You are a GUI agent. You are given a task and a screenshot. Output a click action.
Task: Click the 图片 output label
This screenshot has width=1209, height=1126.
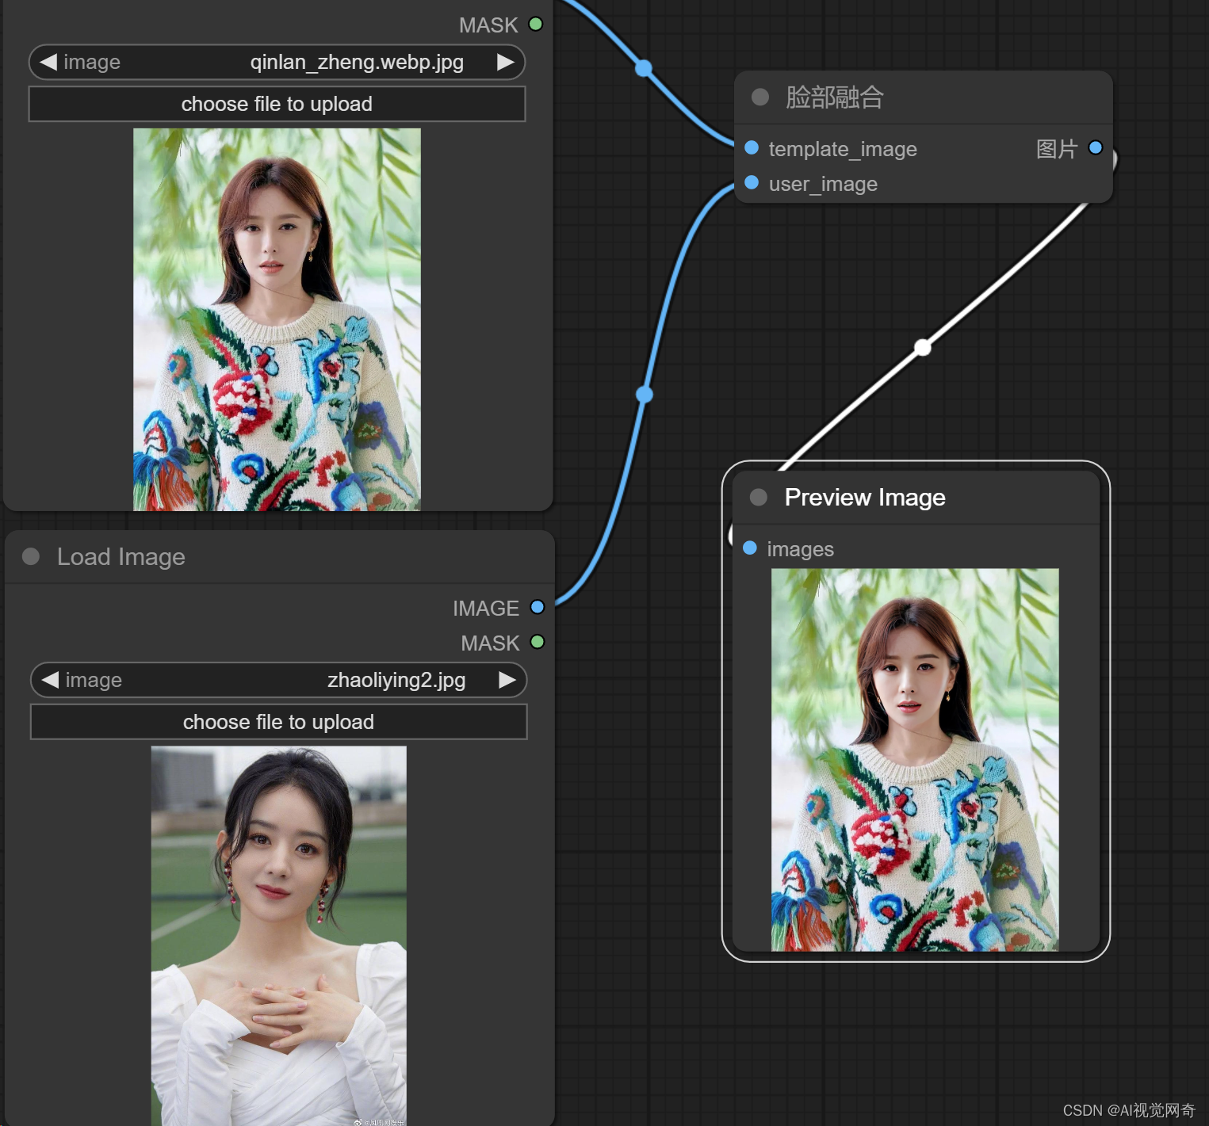point(1057,148)
